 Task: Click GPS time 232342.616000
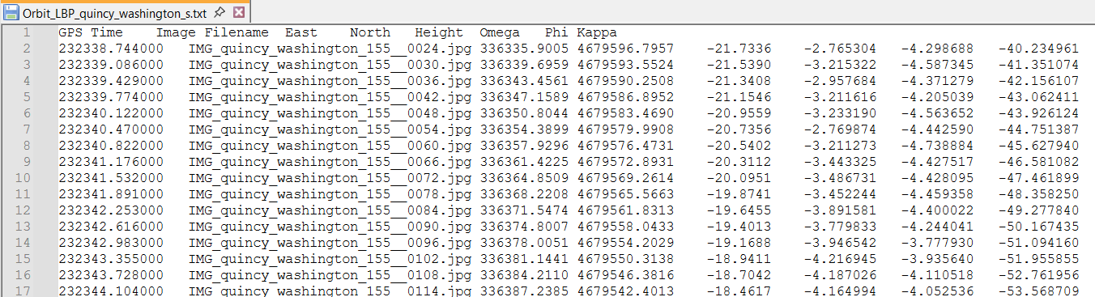[111, 227]
